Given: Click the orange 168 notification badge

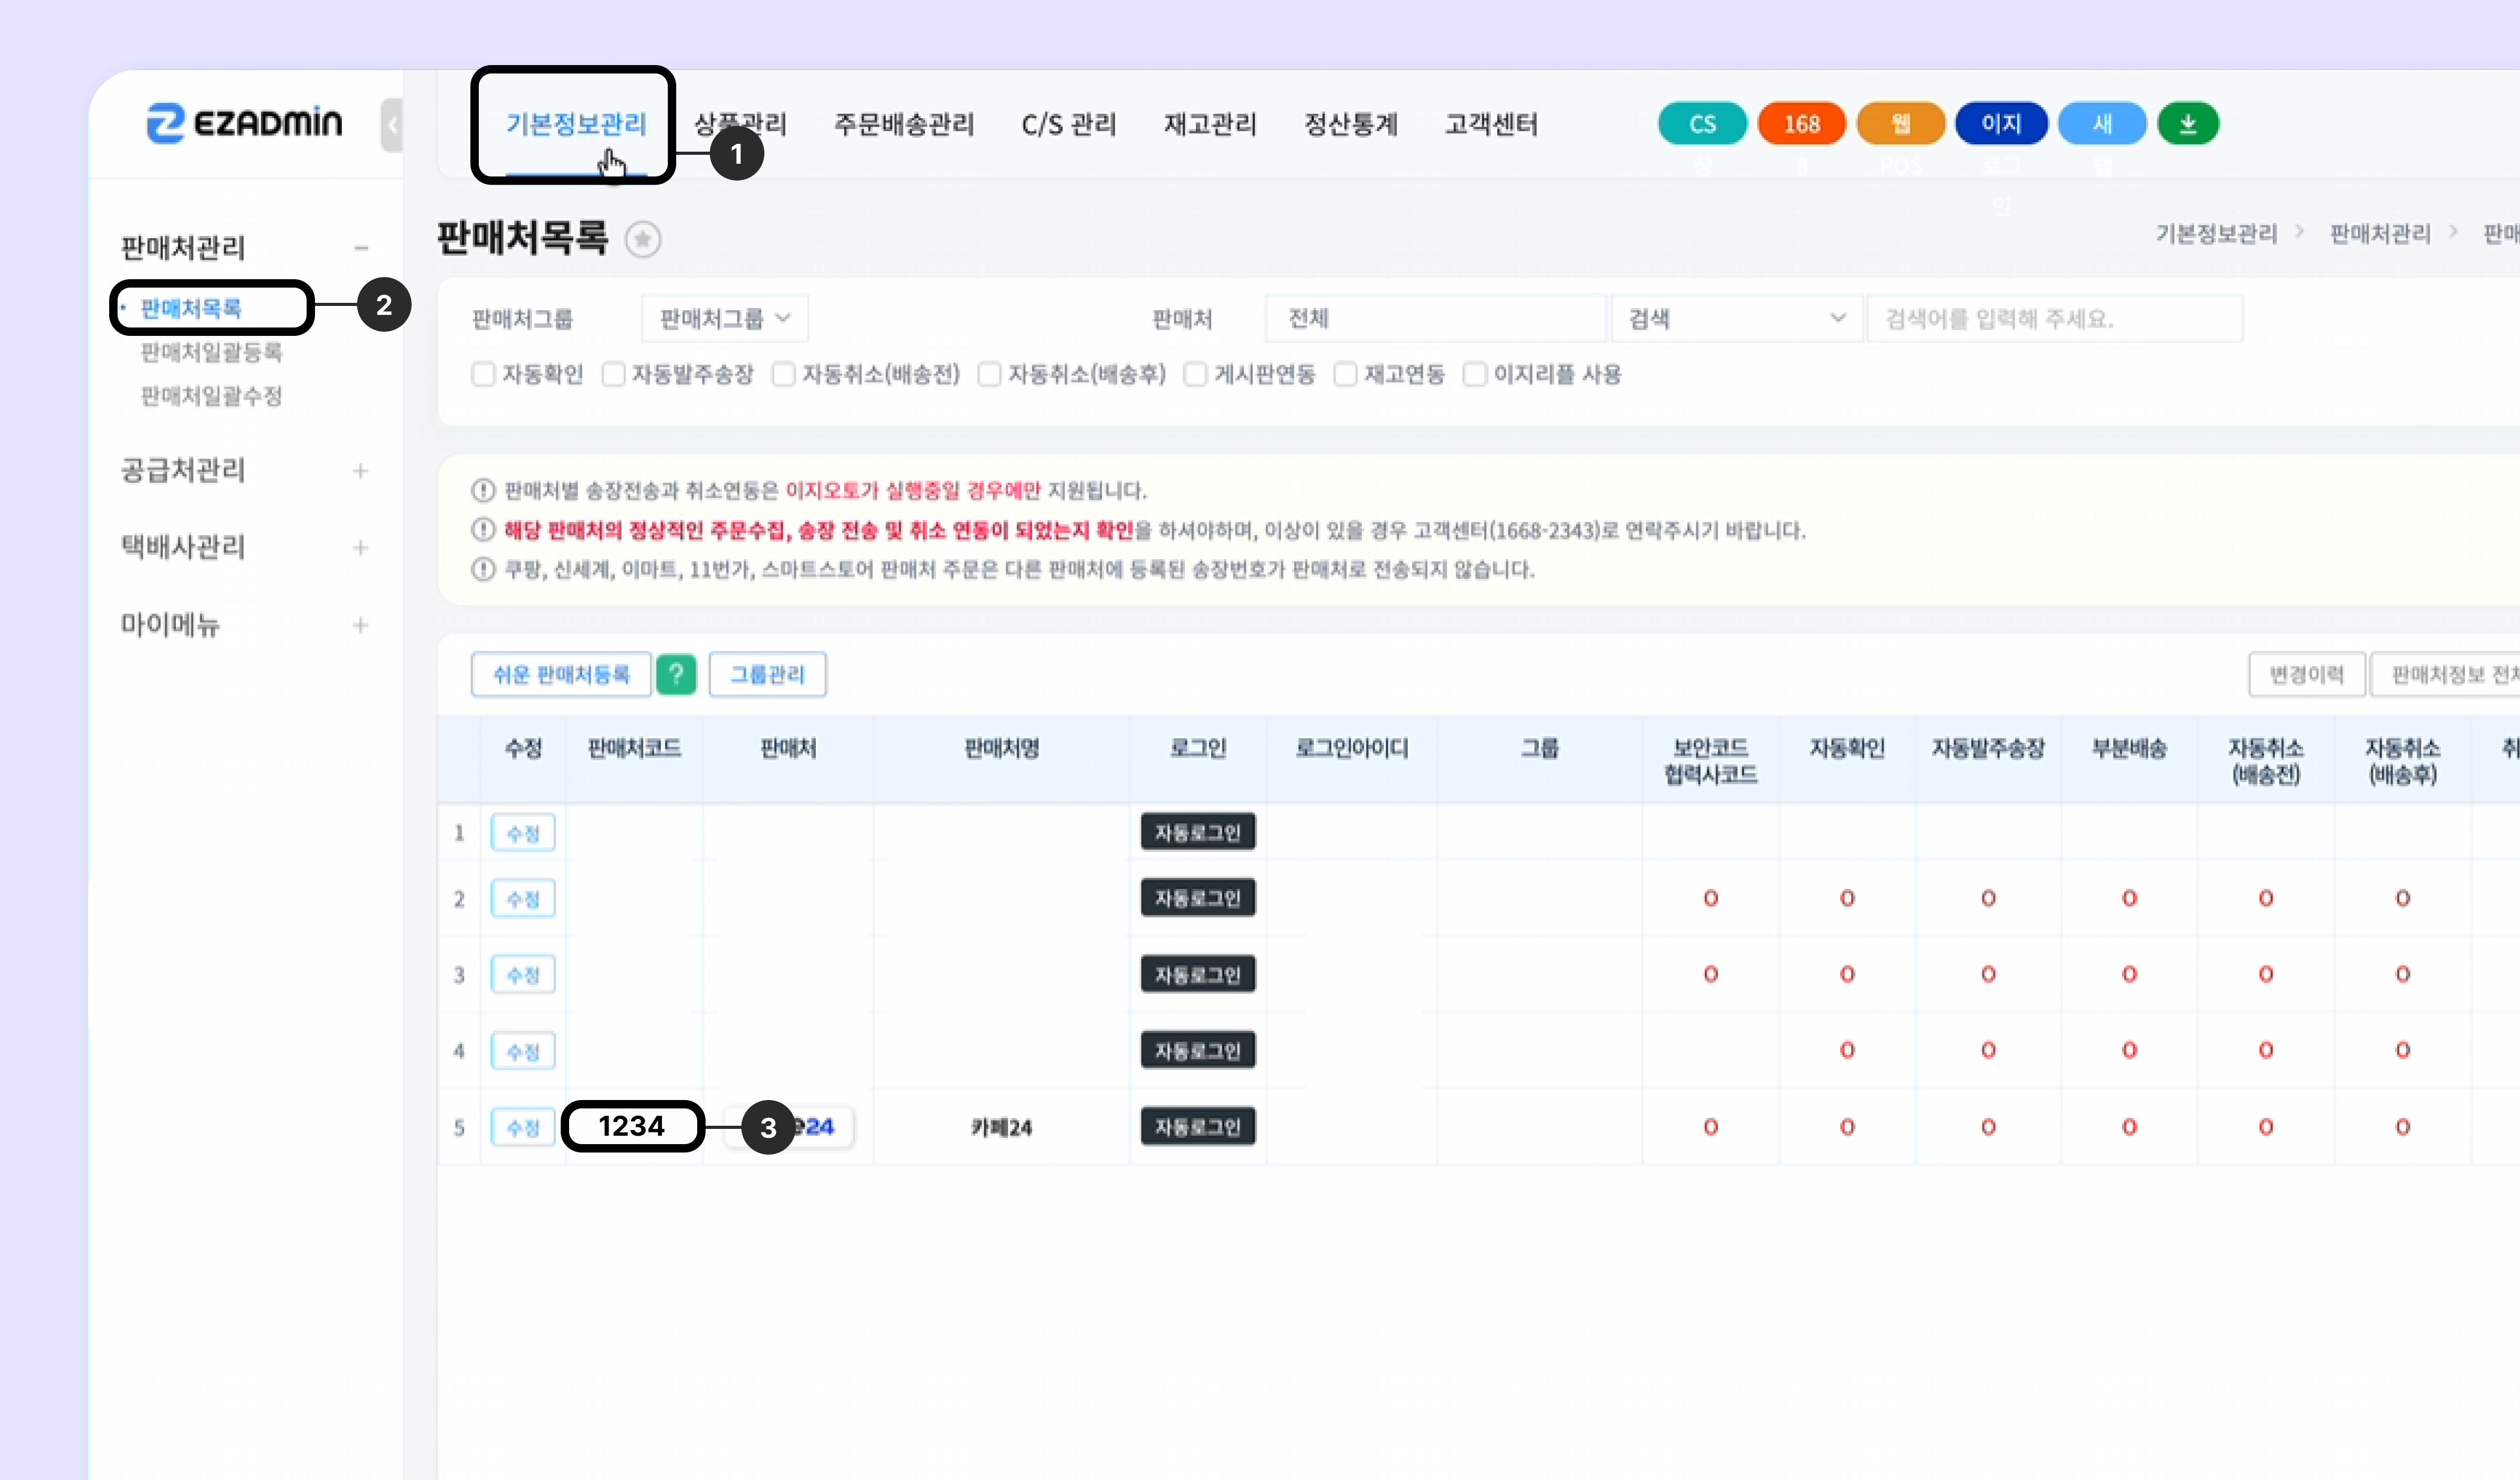Looking at the screenshot, I should tap(1801, 124).
